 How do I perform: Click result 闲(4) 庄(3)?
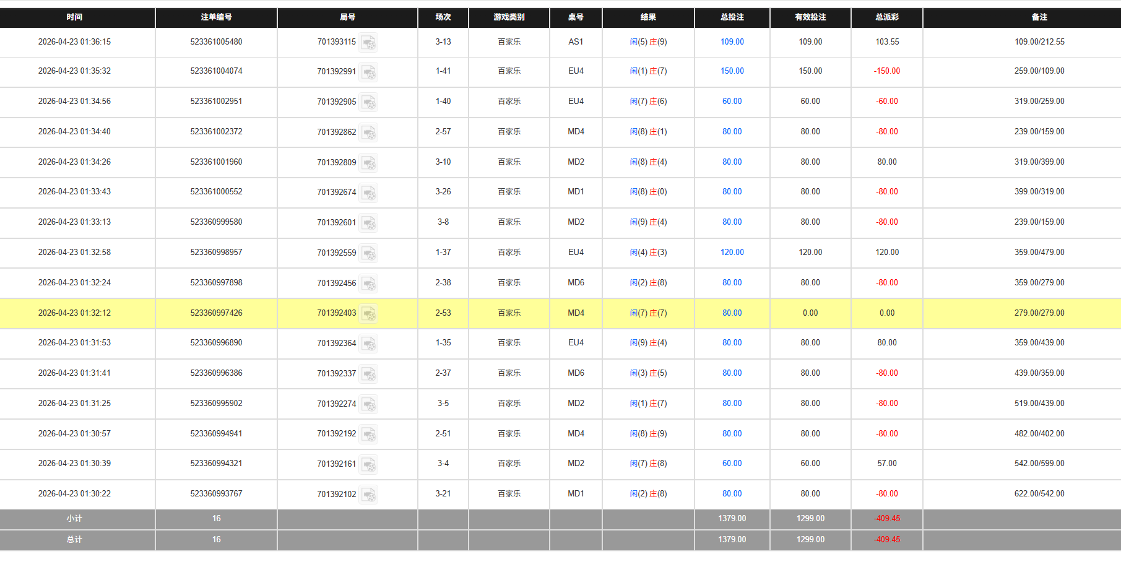point(648,253)
